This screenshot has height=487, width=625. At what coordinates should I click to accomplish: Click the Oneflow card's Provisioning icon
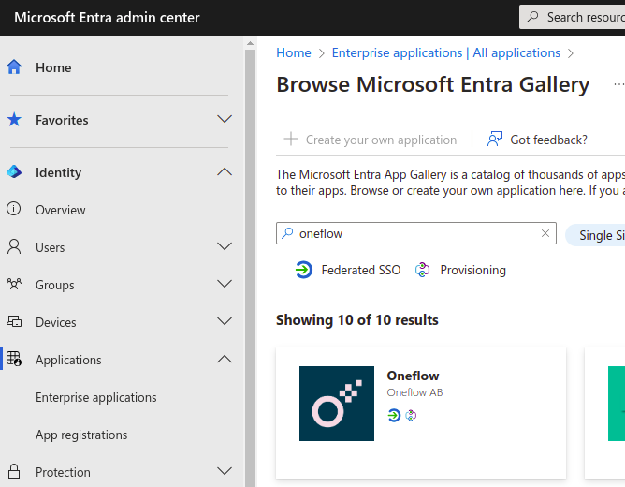411,415
